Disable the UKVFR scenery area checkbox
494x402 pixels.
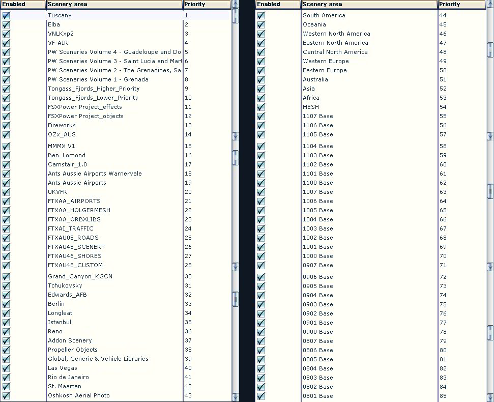[6, 192]
